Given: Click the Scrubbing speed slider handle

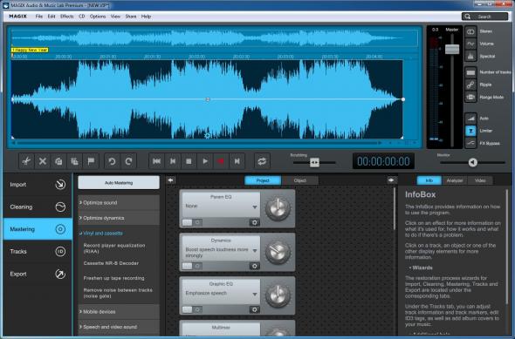Looking at the screenshot, I should (x=314, y=162).
